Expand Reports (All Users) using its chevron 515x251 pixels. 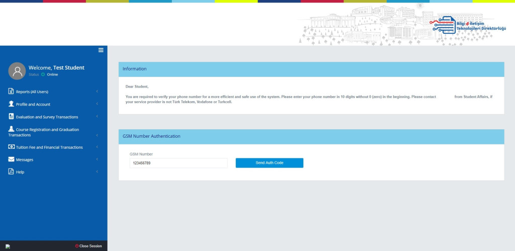[x=97, y=92]
